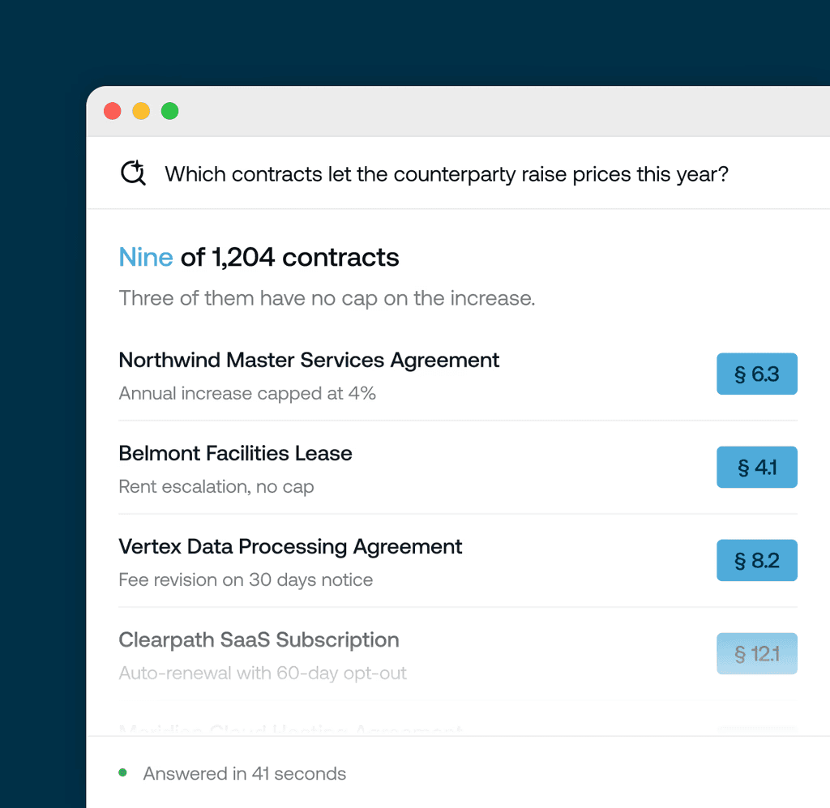Viewport: 830px width, 808px height.
Task: Click 'Fee revision on 30 days notice' text
Action: click(246, 579)
